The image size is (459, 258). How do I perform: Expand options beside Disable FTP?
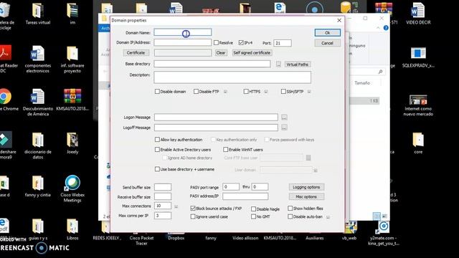pyautogui.click(x=225, y=92)
